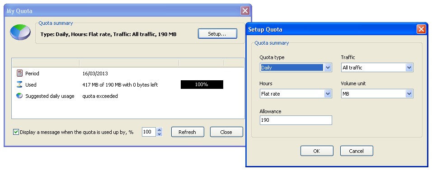Click the percentage field showing 100
The image size is (432, 170).
[149, 132]
